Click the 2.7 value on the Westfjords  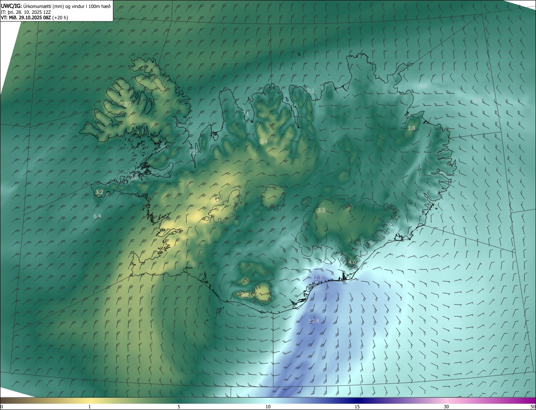tap(128, 104)
